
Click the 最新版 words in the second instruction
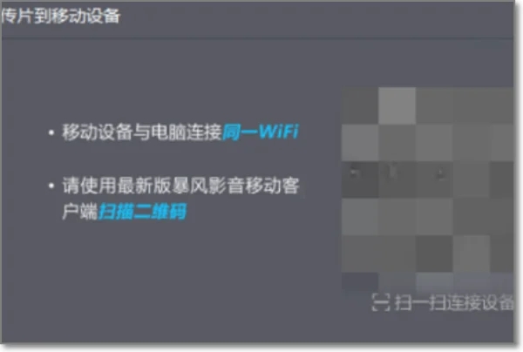tap(145, 186)
